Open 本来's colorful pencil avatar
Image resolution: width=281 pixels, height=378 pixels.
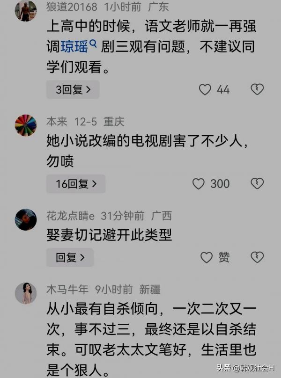pyautogui.click(x=26, y=125)
